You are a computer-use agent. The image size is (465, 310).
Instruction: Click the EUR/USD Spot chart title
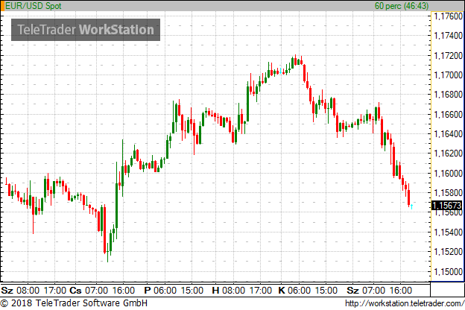pyautogui.click(x=34, y=6)
